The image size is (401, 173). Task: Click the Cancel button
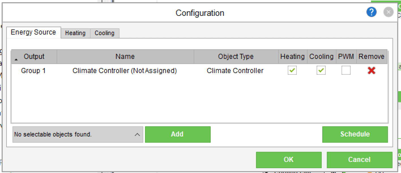(360, 160)
